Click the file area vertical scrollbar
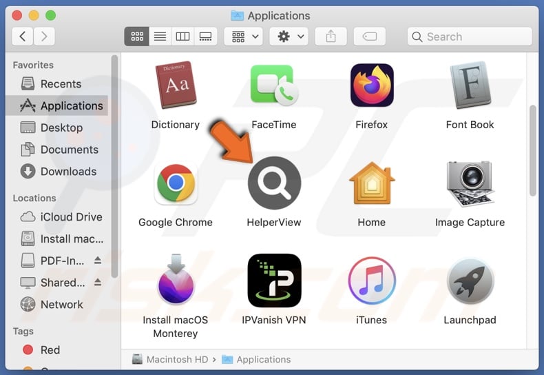Viewport: 544px width, 375px height. [x=533, y=151]
